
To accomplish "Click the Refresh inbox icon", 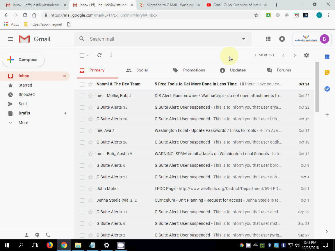I will point(99,55).
